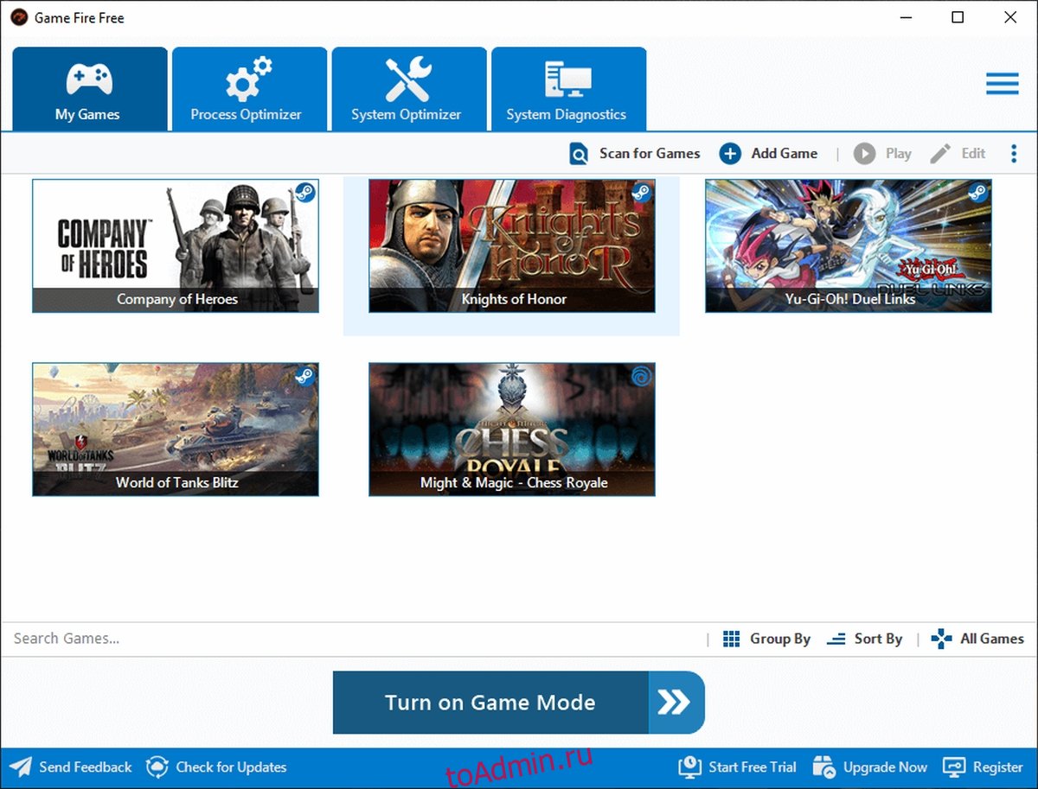Click the Ubisoft badge on Chess Royale
The image size is (1038, 789).
[641, 376]
